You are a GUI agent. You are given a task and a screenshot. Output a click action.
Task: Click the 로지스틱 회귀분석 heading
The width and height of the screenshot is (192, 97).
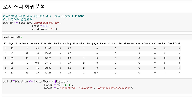24,7
